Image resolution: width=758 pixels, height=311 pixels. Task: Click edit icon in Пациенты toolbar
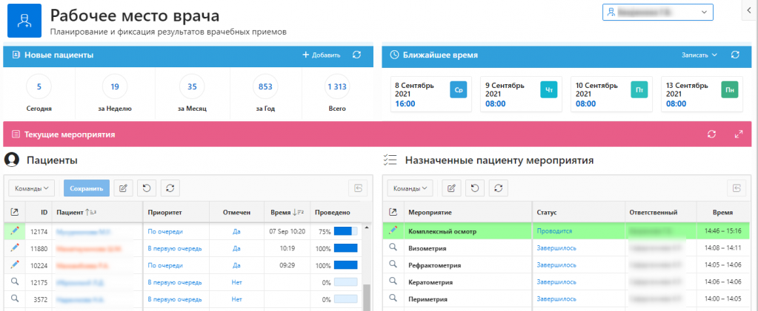123,188
